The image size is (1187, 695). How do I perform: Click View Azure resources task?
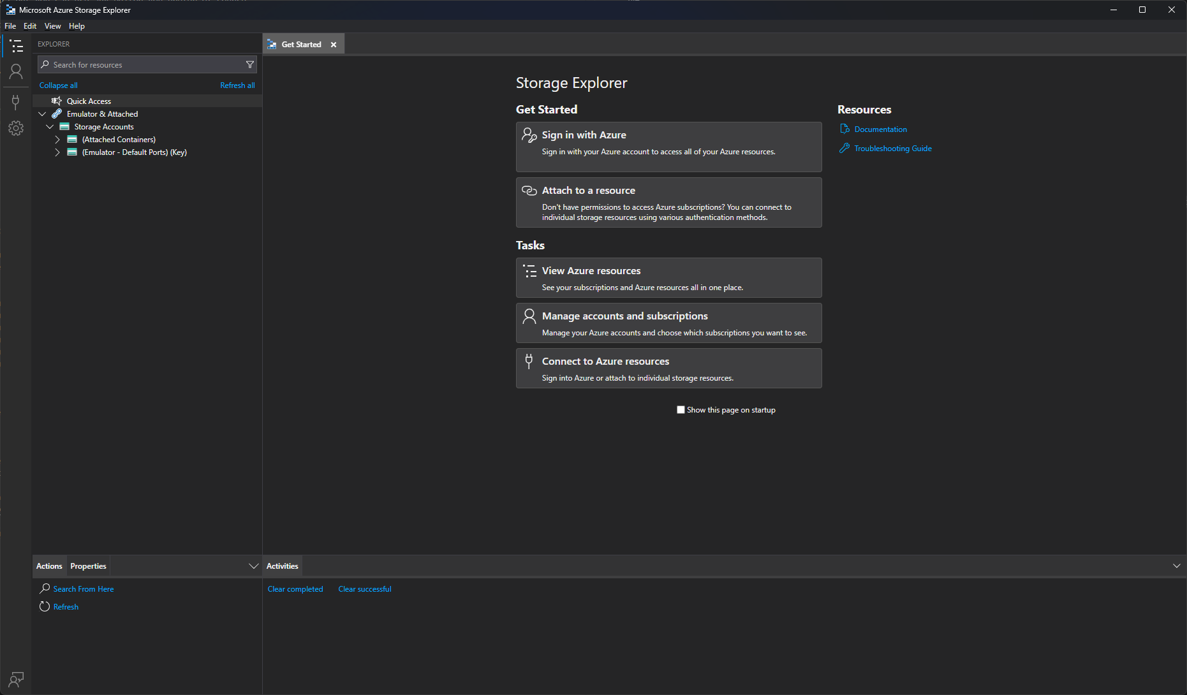pyautogui.click(x=668, y=277)
